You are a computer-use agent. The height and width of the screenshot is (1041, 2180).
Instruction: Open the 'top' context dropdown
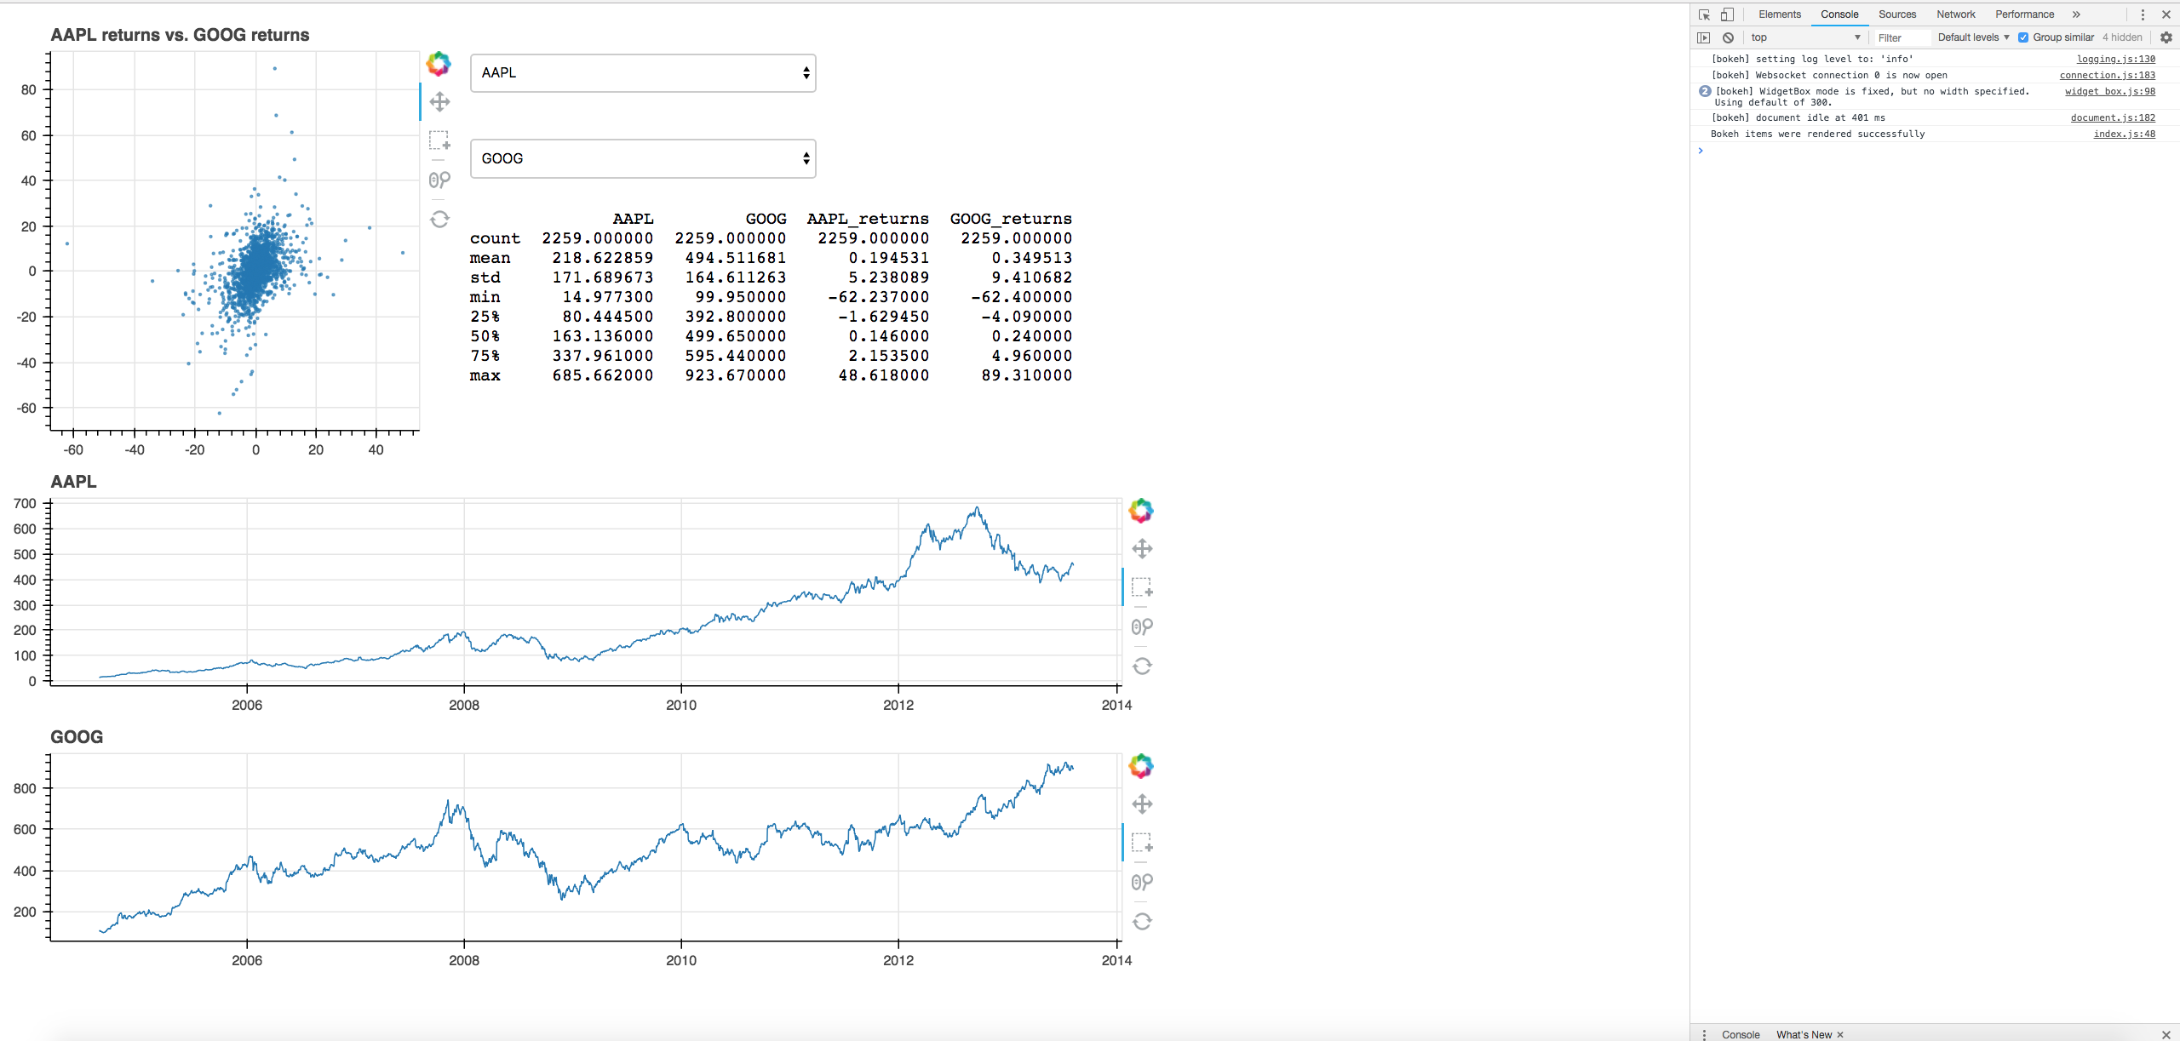(x=1805, y=37)
